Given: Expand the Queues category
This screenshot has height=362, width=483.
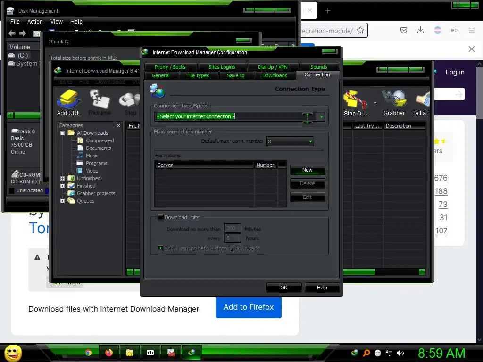Looking at the screenshot, I should tap(63, 201).
